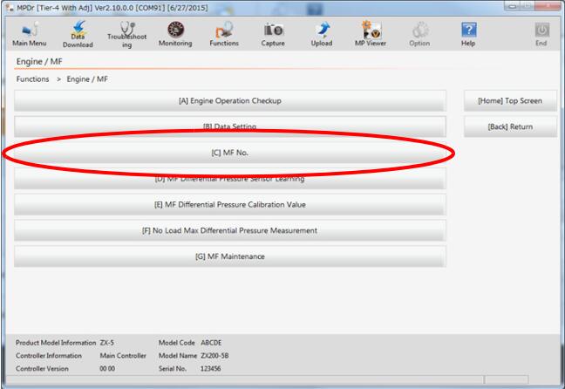Open [D] MF Differential Pressure Sensor Learning
The height and width of the screenshot is (389, 565).
pos(230,181)
